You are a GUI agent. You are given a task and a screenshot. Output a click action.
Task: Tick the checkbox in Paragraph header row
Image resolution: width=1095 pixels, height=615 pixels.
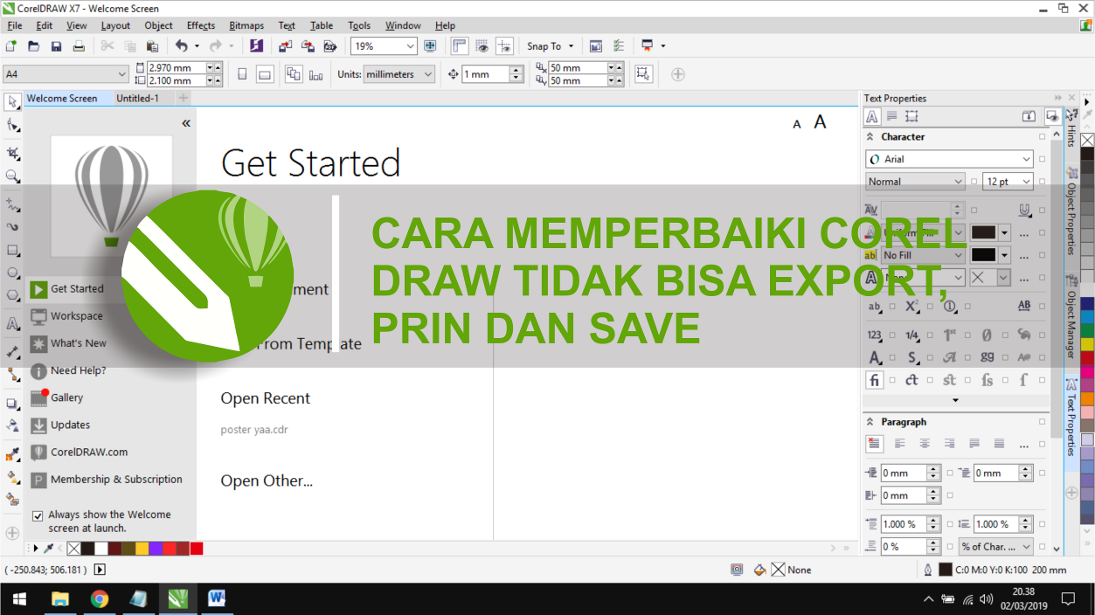click(x=1042, y=422)
